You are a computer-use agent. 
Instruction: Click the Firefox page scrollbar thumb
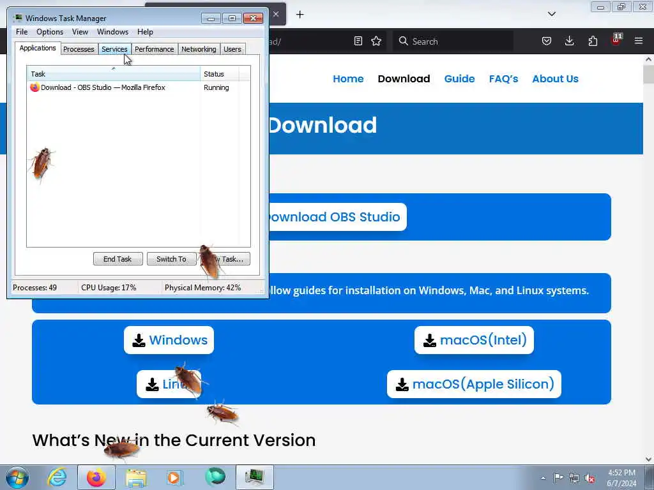pyautogui.click(x=649, y=74)
